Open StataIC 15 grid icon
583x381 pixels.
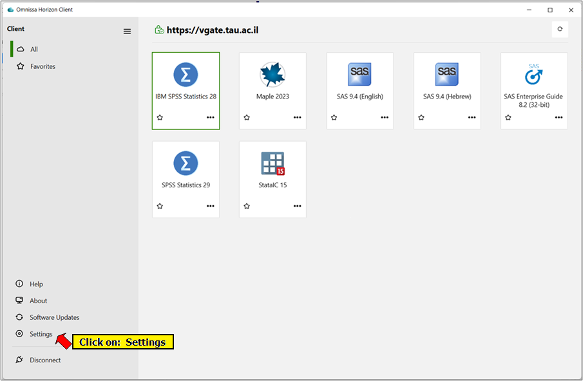click(x=272, y=163)
